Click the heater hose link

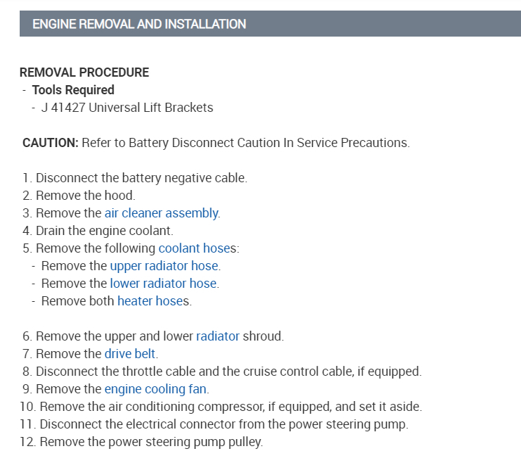(150, 301)
